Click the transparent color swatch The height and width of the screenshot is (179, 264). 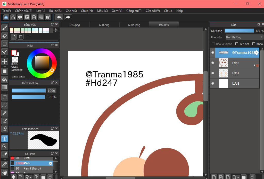tap(15, 60)
